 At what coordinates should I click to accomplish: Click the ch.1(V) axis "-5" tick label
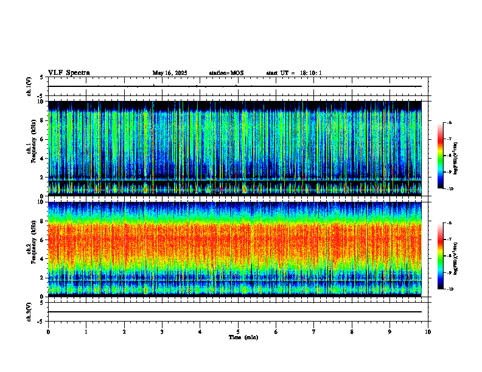pyautogui.click(x=40, y=96)
